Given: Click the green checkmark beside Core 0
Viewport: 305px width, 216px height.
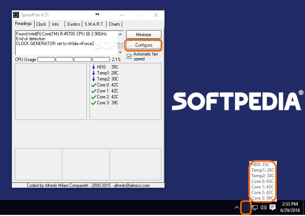Looking at the screenshot, I should pyautogui.click(x=94, y=85).
